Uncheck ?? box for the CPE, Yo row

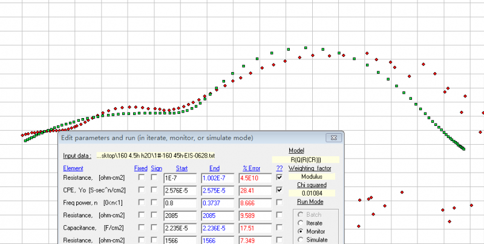coord(280,190)
